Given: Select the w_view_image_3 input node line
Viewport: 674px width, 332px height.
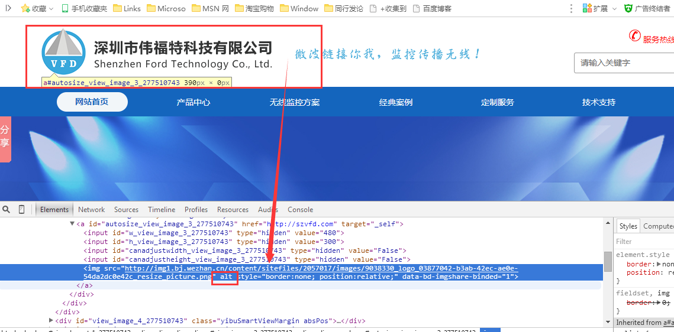Looking at the screenshot, I should tap(214, 233).
